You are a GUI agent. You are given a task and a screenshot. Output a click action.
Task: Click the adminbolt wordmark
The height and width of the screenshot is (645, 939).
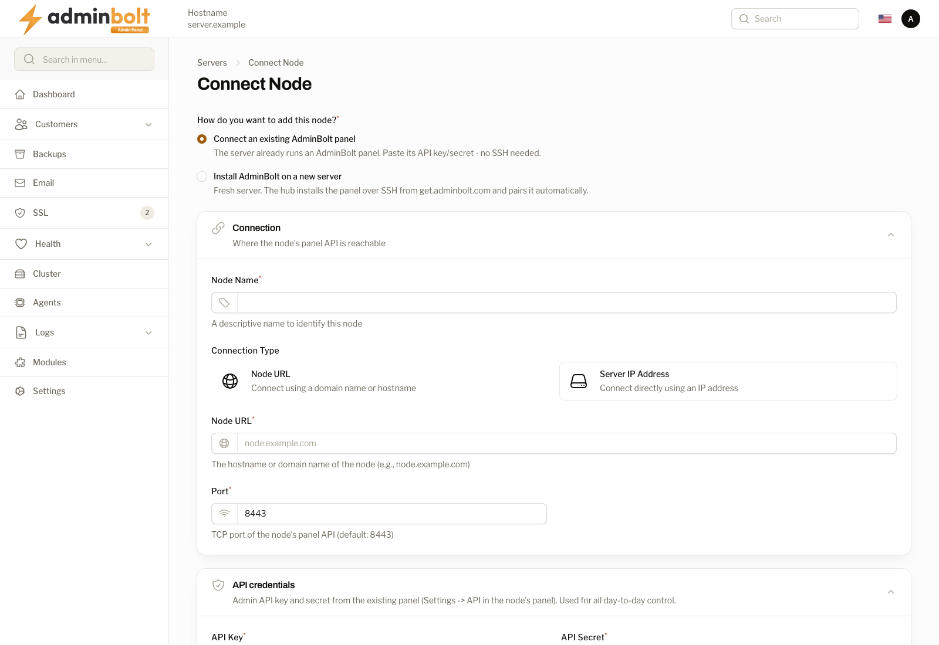coord(99,16)
